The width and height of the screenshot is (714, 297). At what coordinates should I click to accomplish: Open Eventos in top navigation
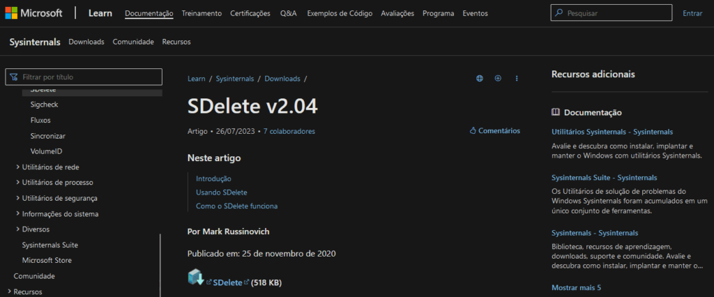(x=475, y=13)
